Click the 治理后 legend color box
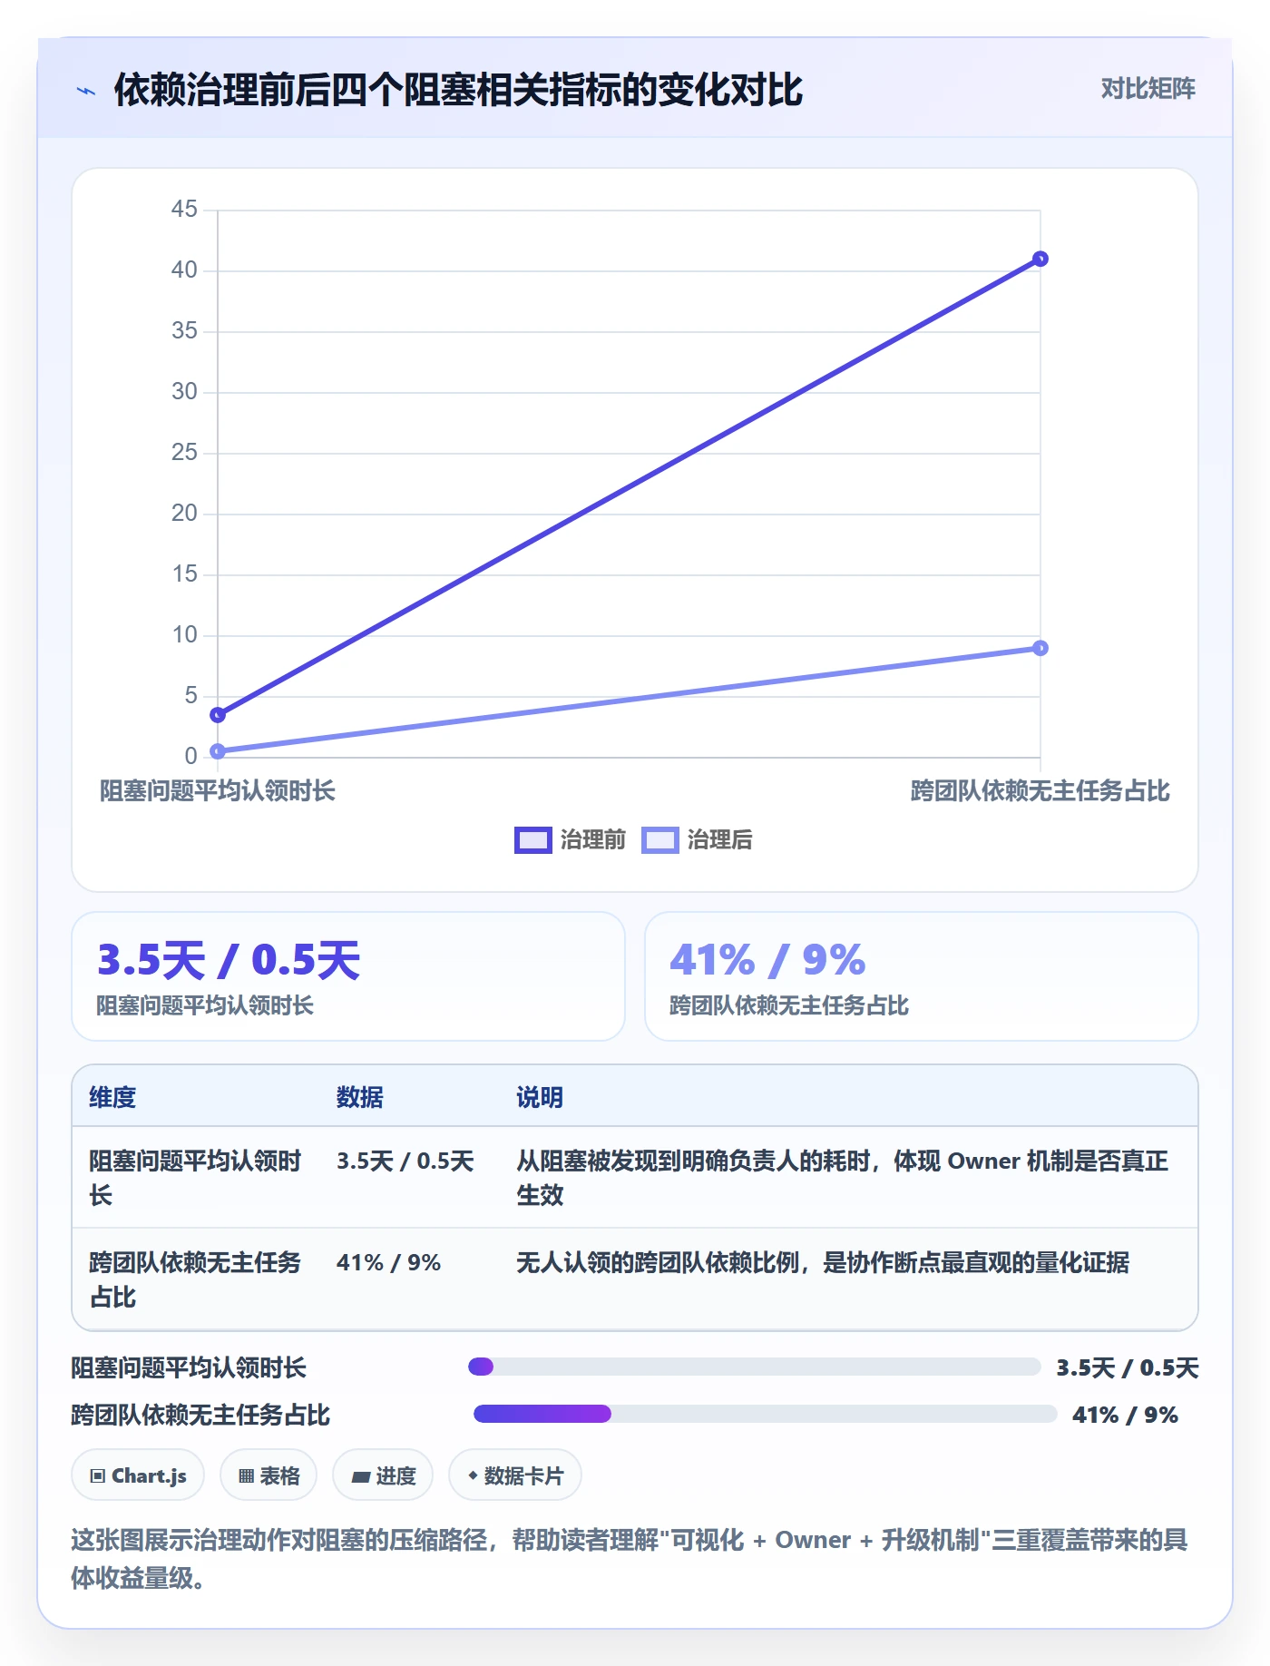The image size is (1270, 1666). (x=659, y=840)
